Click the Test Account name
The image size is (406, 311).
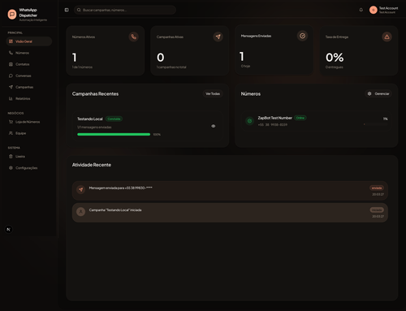pyautogui.click(x=388, y=8)
